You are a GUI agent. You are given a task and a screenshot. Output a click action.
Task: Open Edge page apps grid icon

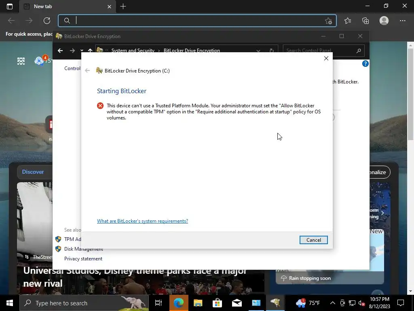pos(21,61)
